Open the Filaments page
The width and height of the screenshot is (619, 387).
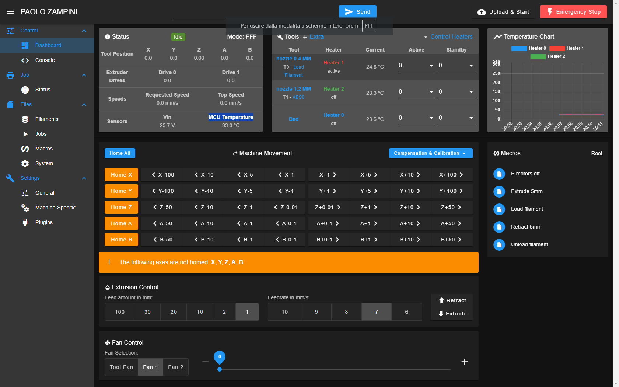coord(47,119)
